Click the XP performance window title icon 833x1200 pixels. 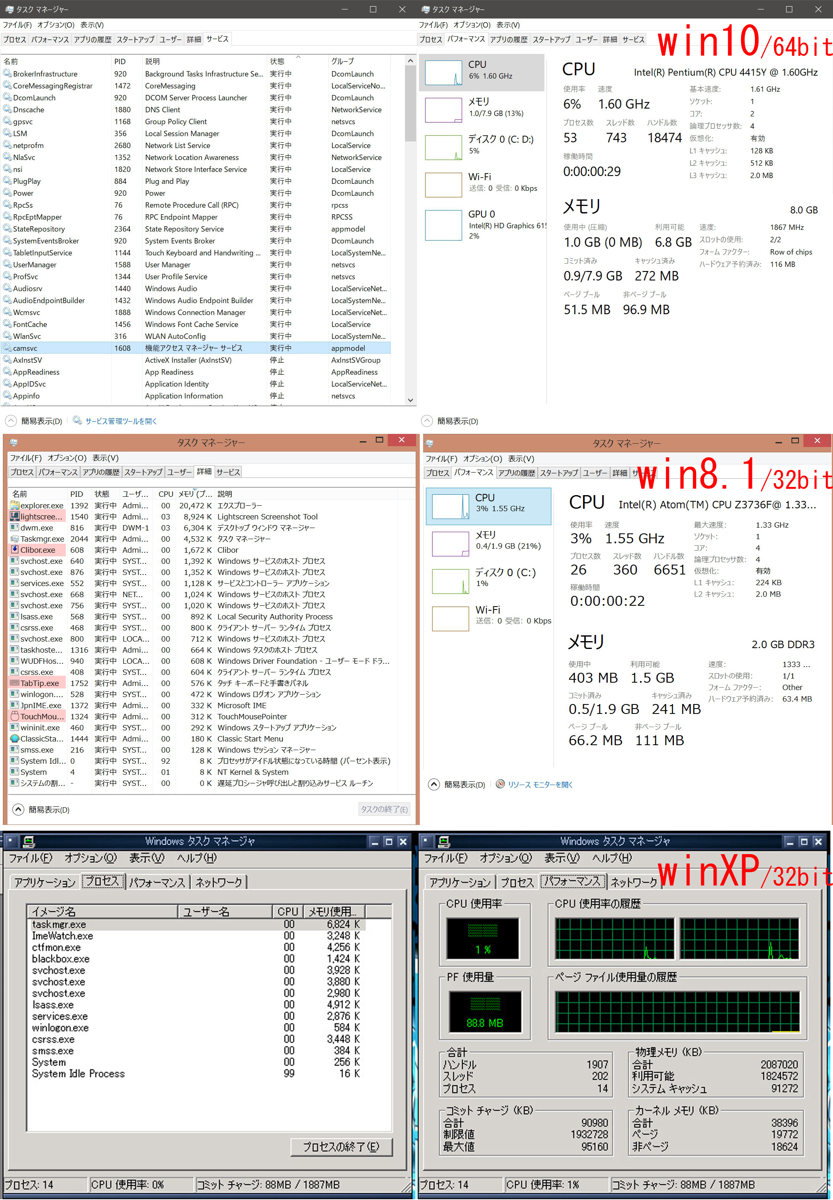[x=444, y=841]
